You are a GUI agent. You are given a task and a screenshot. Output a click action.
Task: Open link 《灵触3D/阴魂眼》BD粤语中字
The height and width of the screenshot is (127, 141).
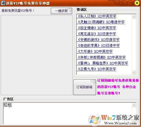pos(101,22)
